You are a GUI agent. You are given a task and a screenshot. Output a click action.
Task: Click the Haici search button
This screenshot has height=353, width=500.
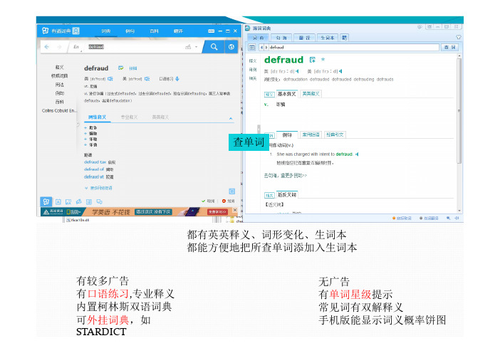click(449, 47)
